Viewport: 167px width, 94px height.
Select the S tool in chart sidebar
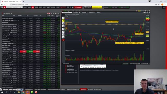pyautogui.click(x=63, y=23)
